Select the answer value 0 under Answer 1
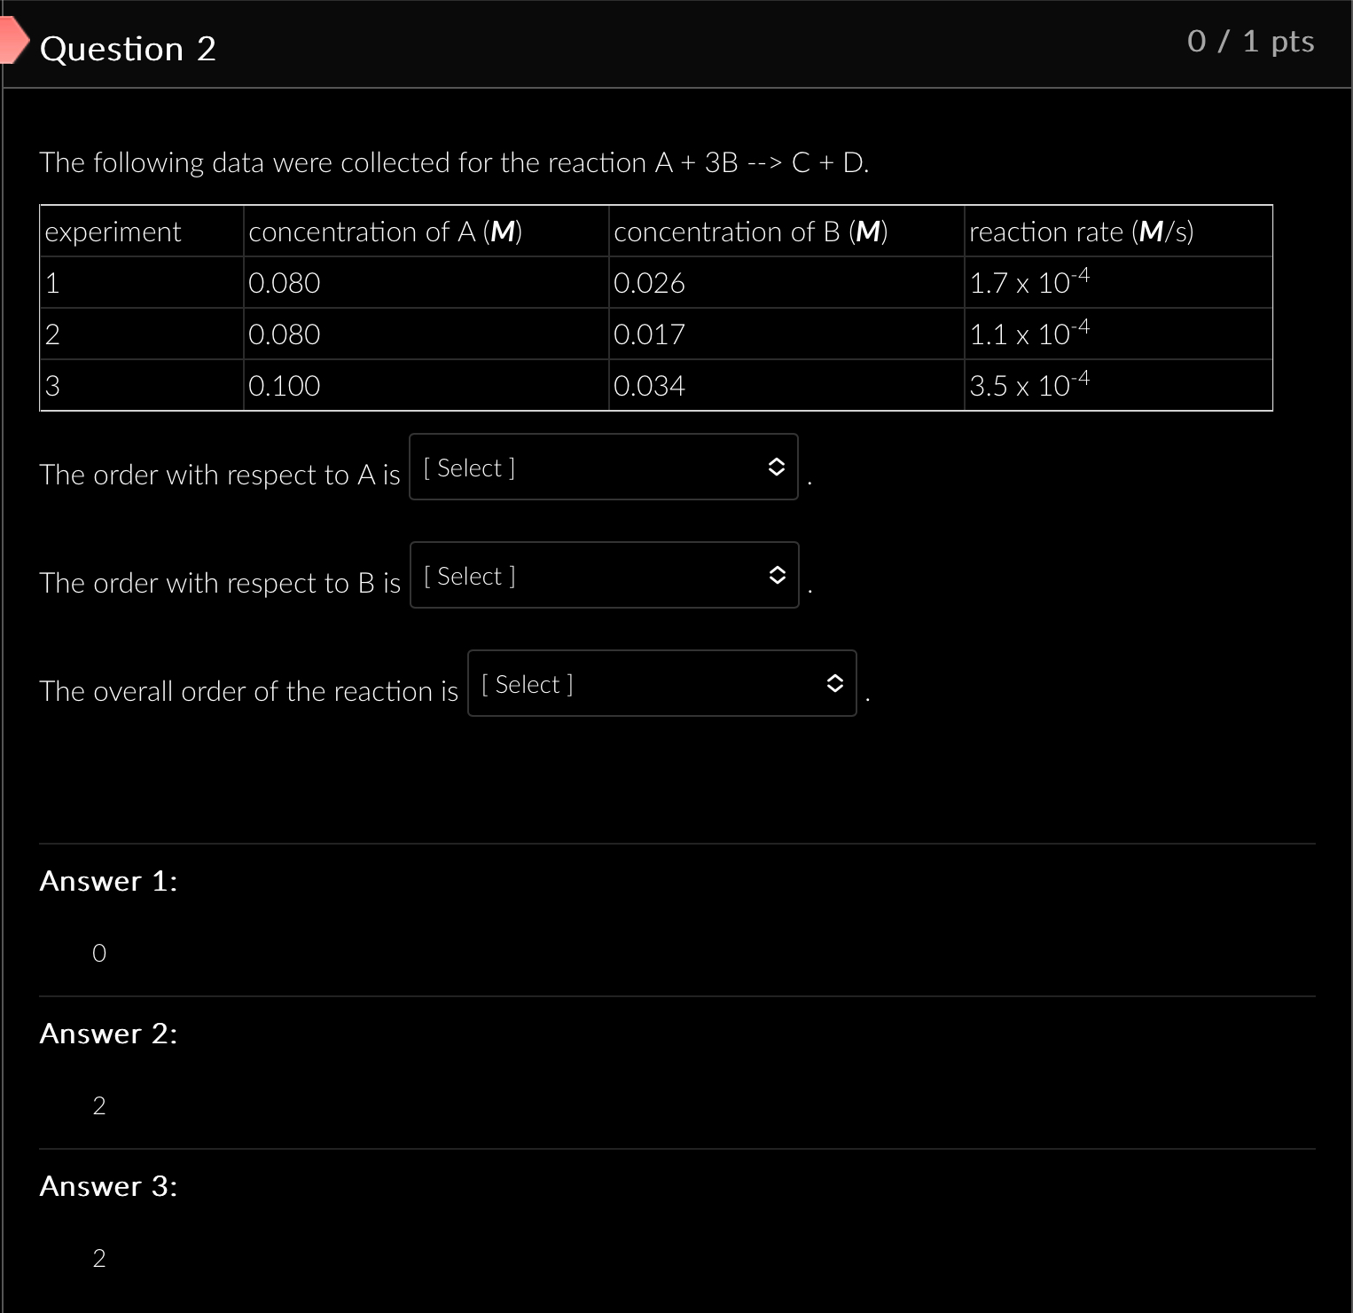1353x1313 pixels. coord(99,953)
